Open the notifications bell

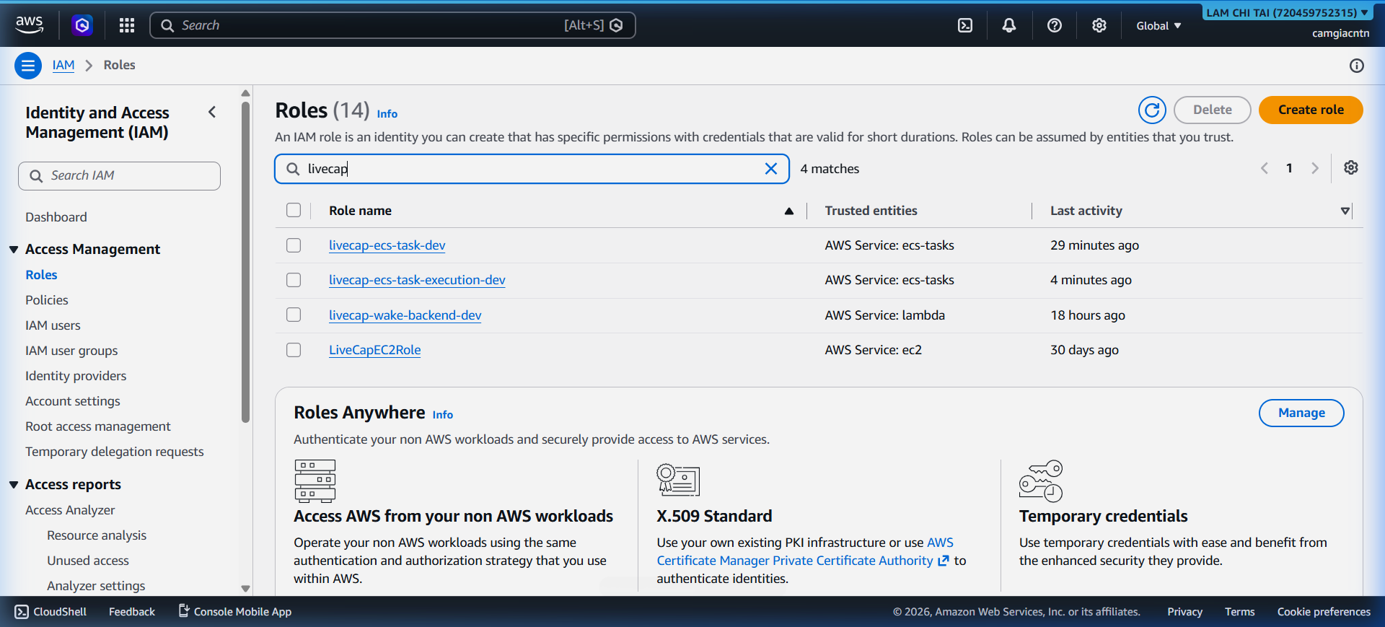coord(1009,25)
